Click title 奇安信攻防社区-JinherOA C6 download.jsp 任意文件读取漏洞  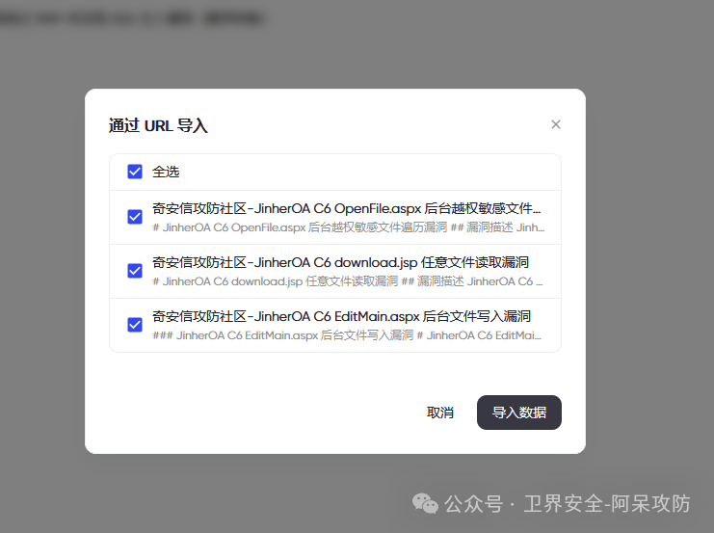(x=340, y=262)
